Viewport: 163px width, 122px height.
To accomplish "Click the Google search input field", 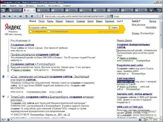I will tap(136, 16).
